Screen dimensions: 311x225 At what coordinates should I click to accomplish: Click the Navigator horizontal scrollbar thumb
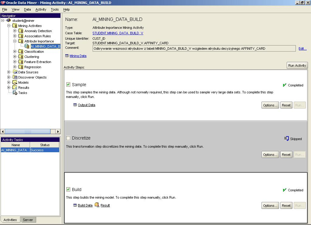point(28,131)
